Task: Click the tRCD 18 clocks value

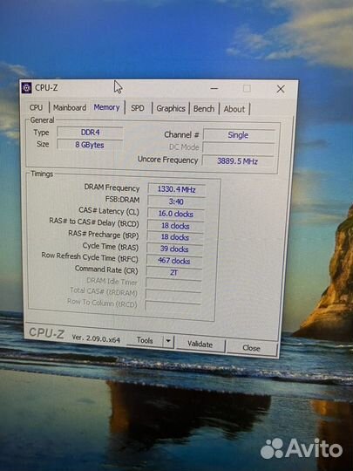Action: click(175, 226)
